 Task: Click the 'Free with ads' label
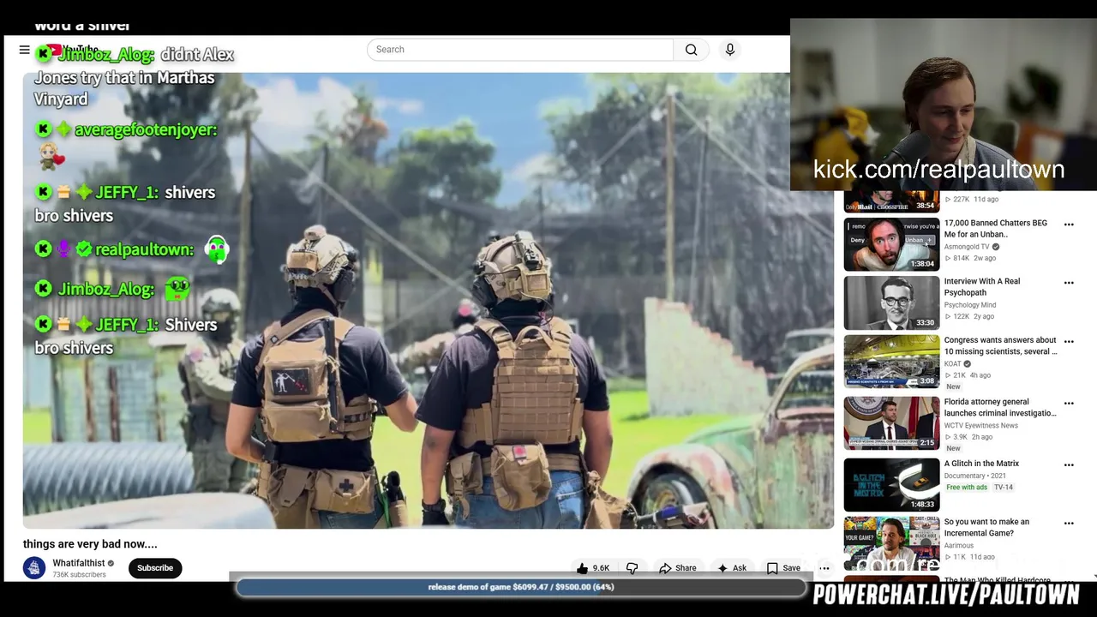(x=967, y=488)
